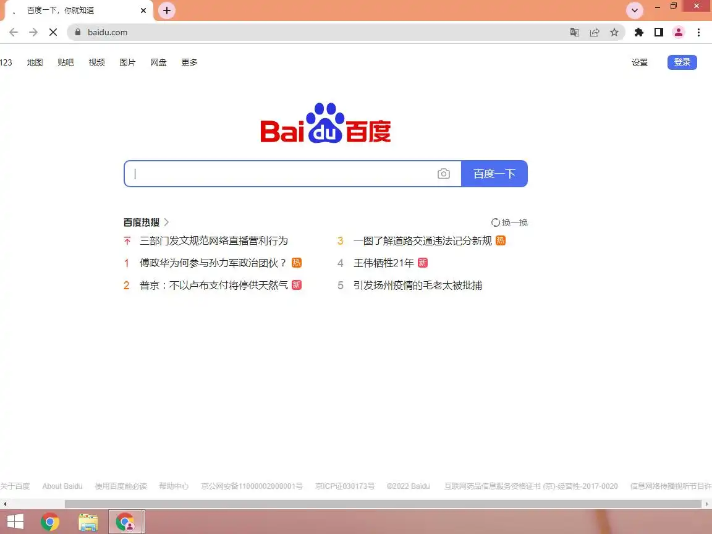Expand 百度热搜 chevron

coord(167,222)
